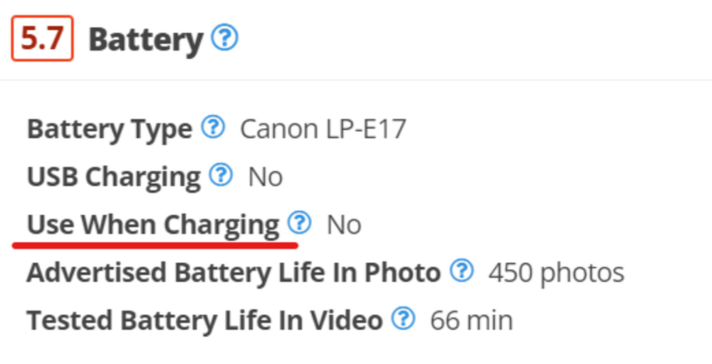Screen dimensions: 712x364
Task: Click the Battery Type label
Action: [110, 130]
